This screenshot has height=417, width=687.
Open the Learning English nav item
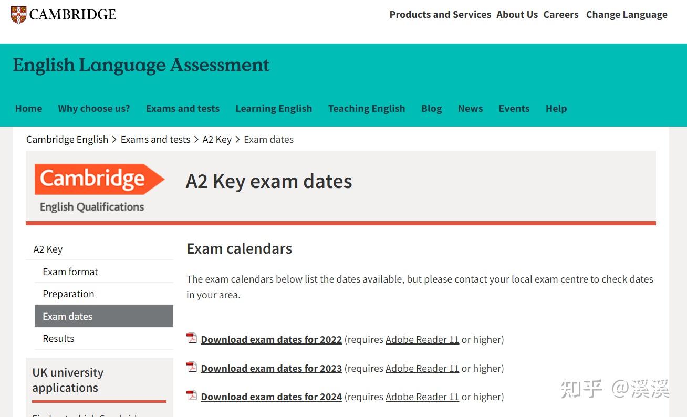click(274, 109)
